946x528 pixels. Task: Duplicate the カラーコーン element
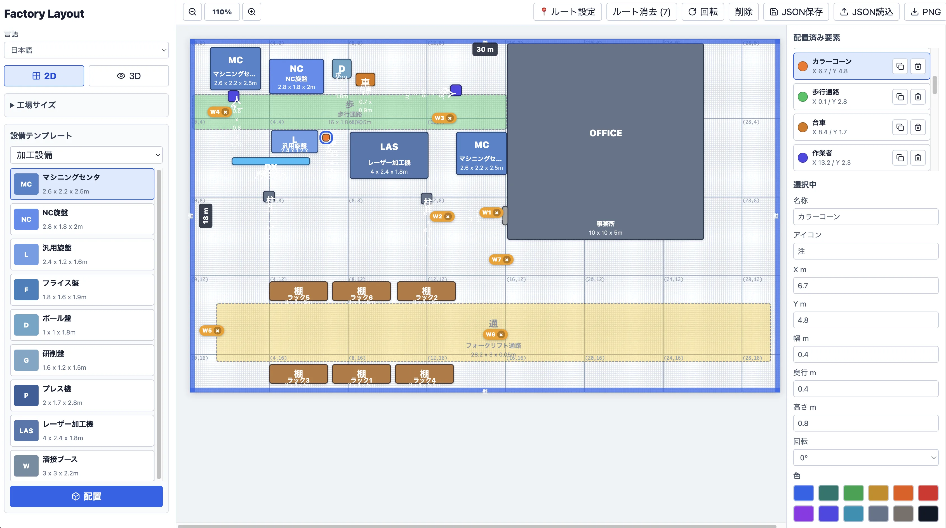tap(900, 66)
